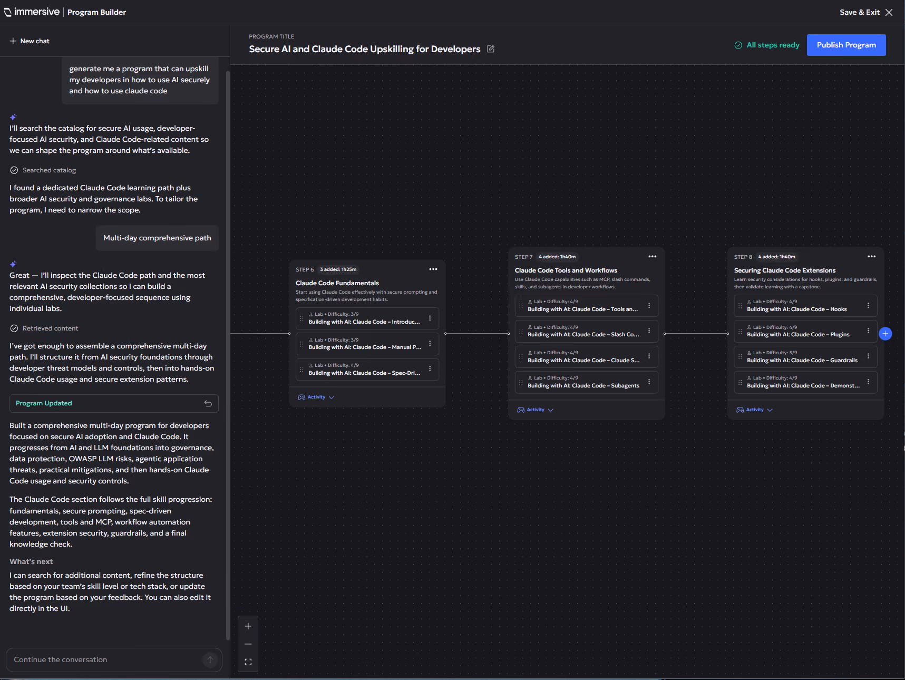Image resolution: width=905 pixels, height=680 pixels.
Task: Start a New chat
Action: click(x=30, y=41)
